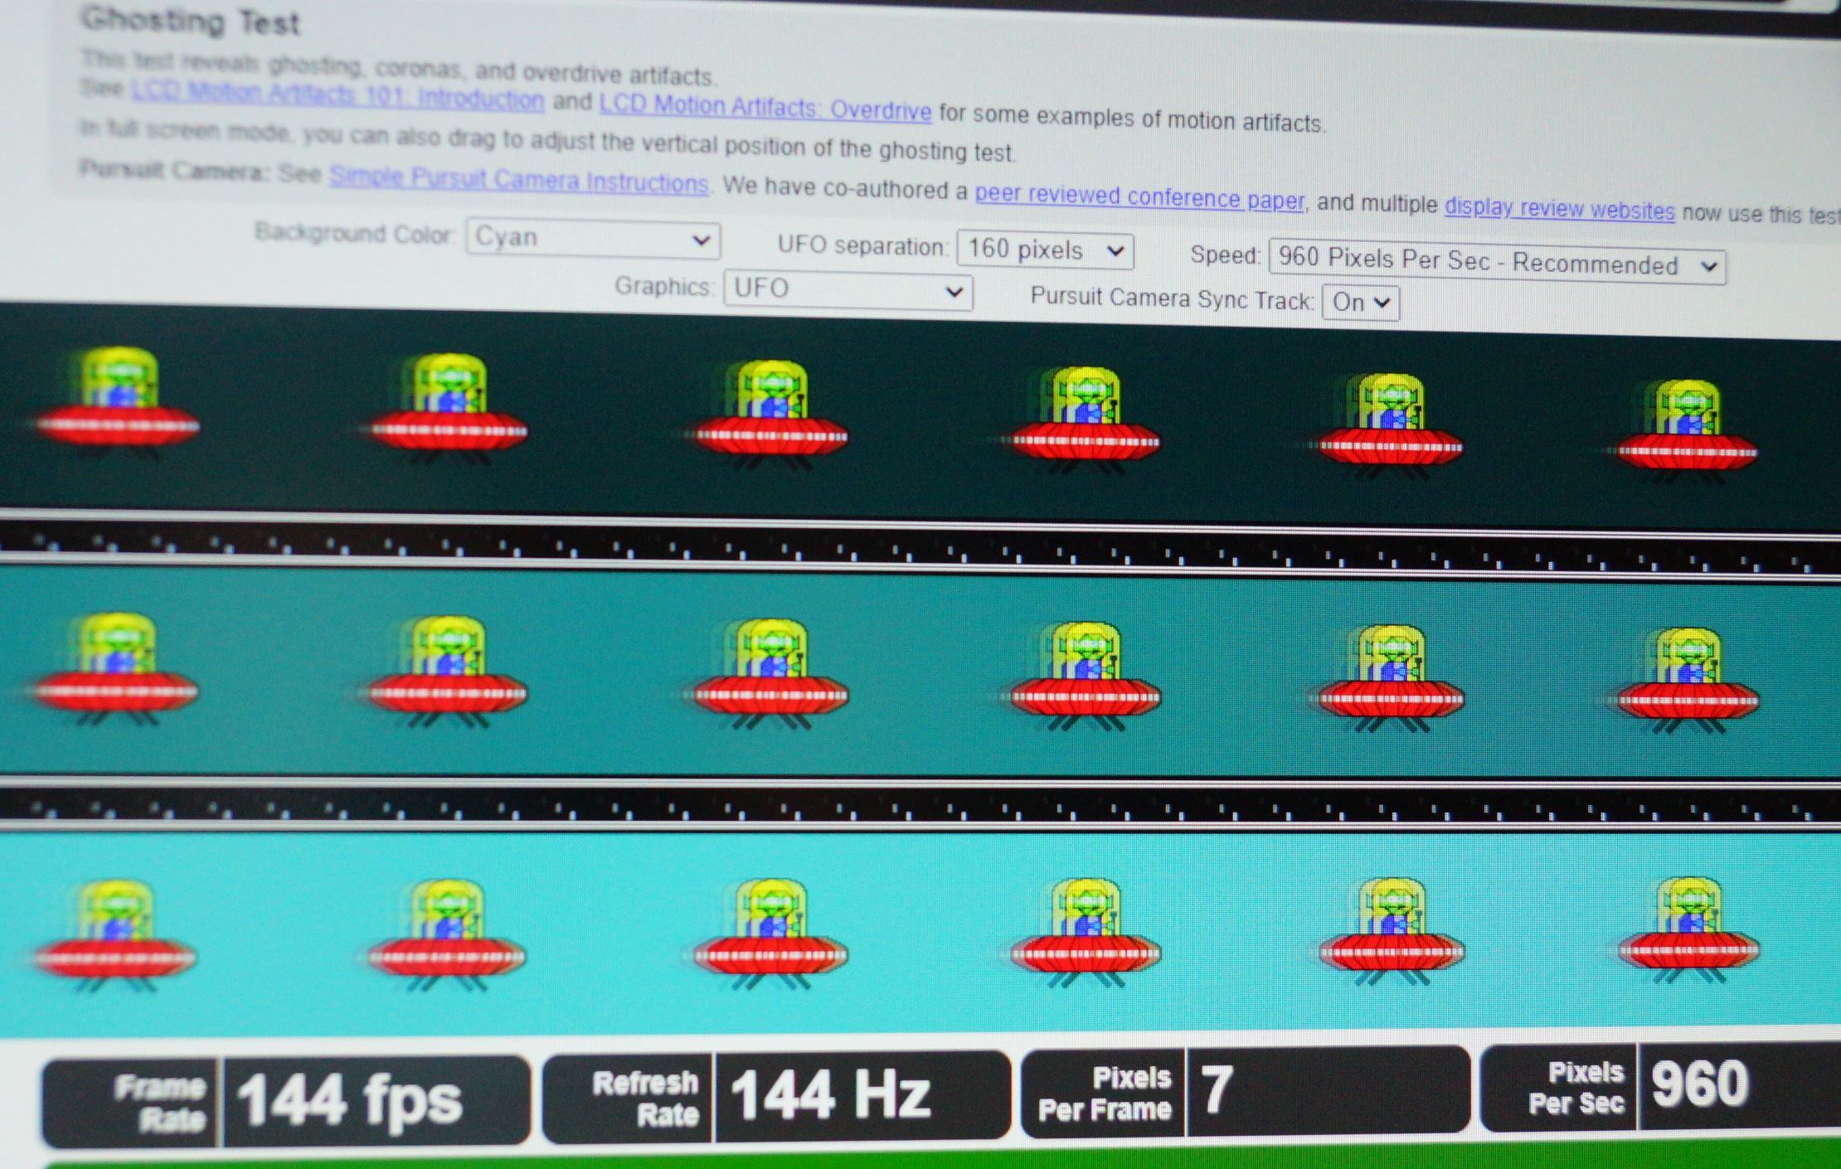Follow the peer reviewed conference paper link
Screen dimensions: 1841x1169
tap(1139, 197)
